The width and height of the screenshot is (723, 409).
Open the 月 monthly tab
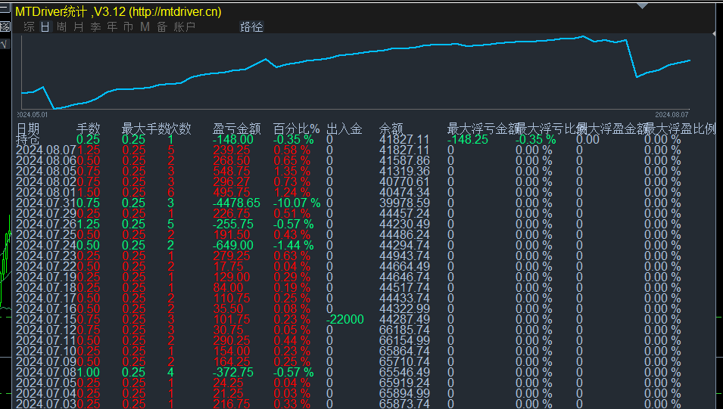(x=79, y=27)
